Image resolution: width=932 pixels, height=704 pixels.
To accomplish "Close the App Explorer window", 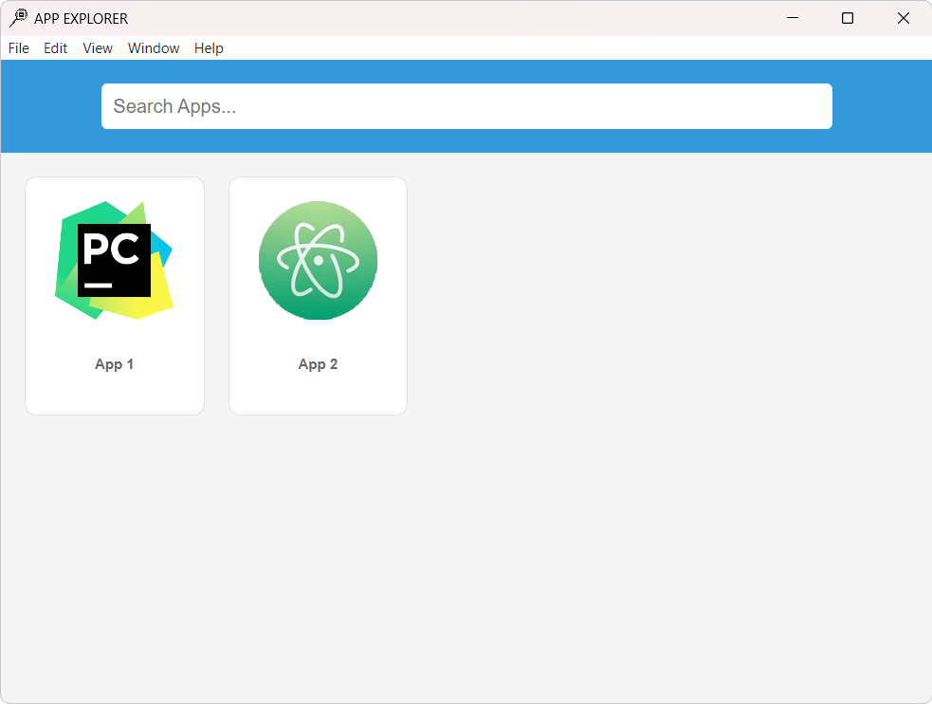I will pos(904,18).
